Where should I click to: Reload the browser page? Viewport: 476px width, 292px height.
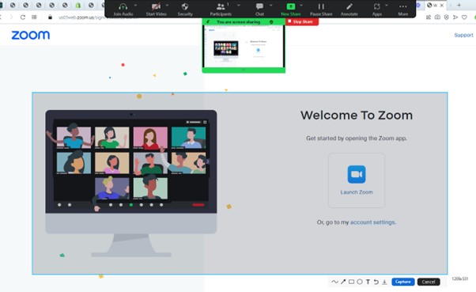tap(23, 17)
